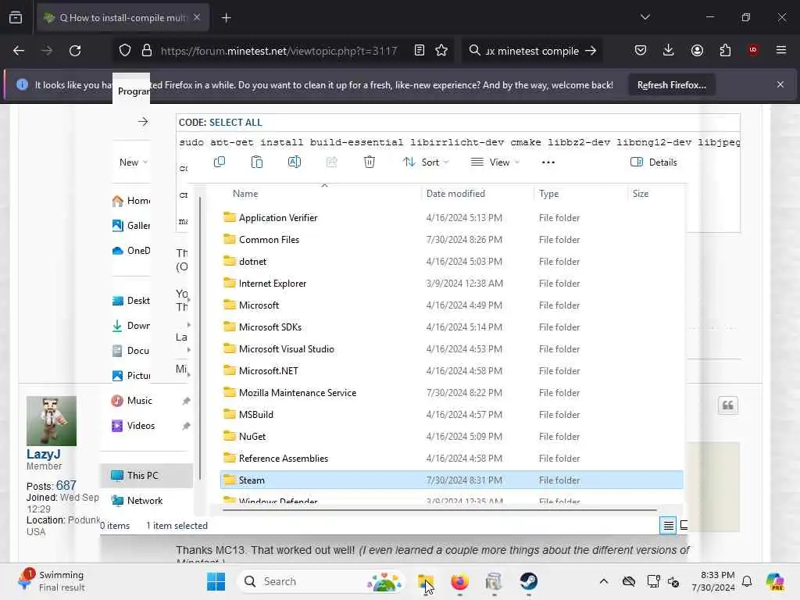
Task: Click the quote post button
Action: [x=728, y=405]
